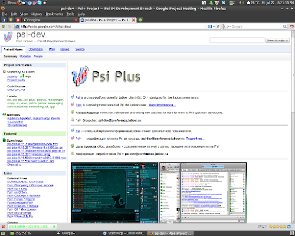295x236 pixels.
Task: Open the Help menu
Action: [x=81, y=14]
